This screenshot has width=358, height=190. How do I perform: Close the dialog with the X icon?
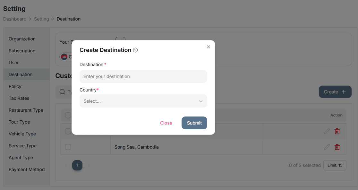coord(209,47)
